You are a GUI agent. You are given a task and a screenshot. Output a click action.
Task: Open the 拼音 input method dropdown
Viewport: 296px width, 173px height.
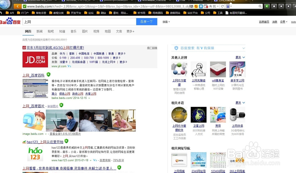(166, 22)
